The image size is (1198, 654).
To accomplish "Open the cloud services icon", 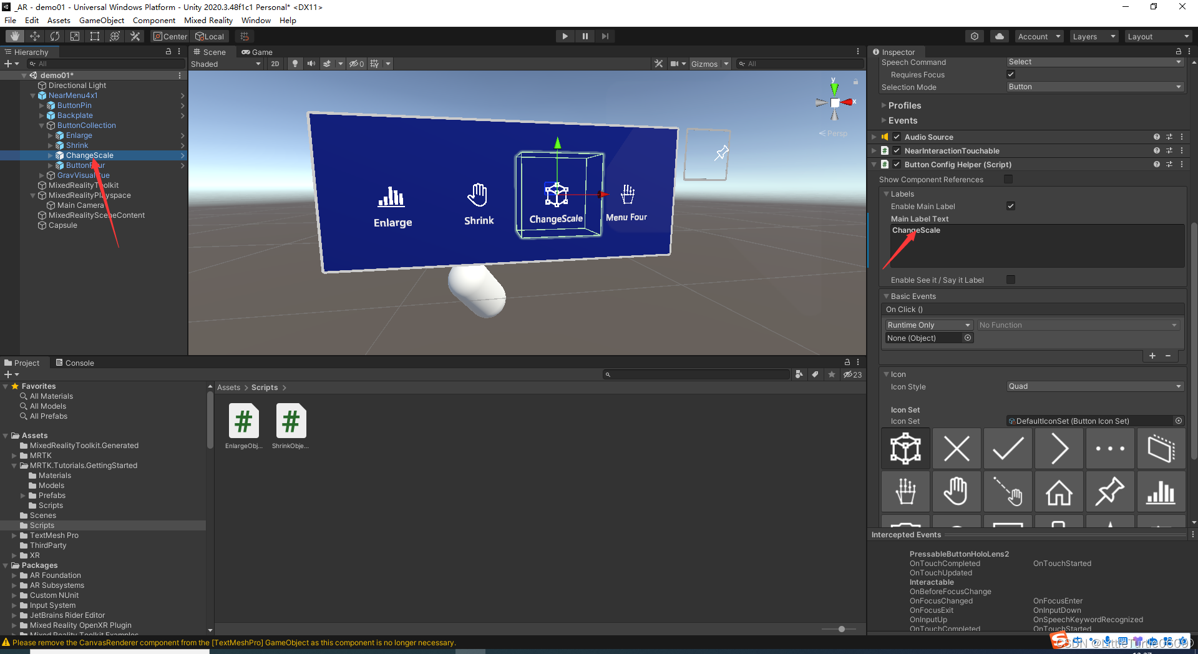I will point(1000,36).
